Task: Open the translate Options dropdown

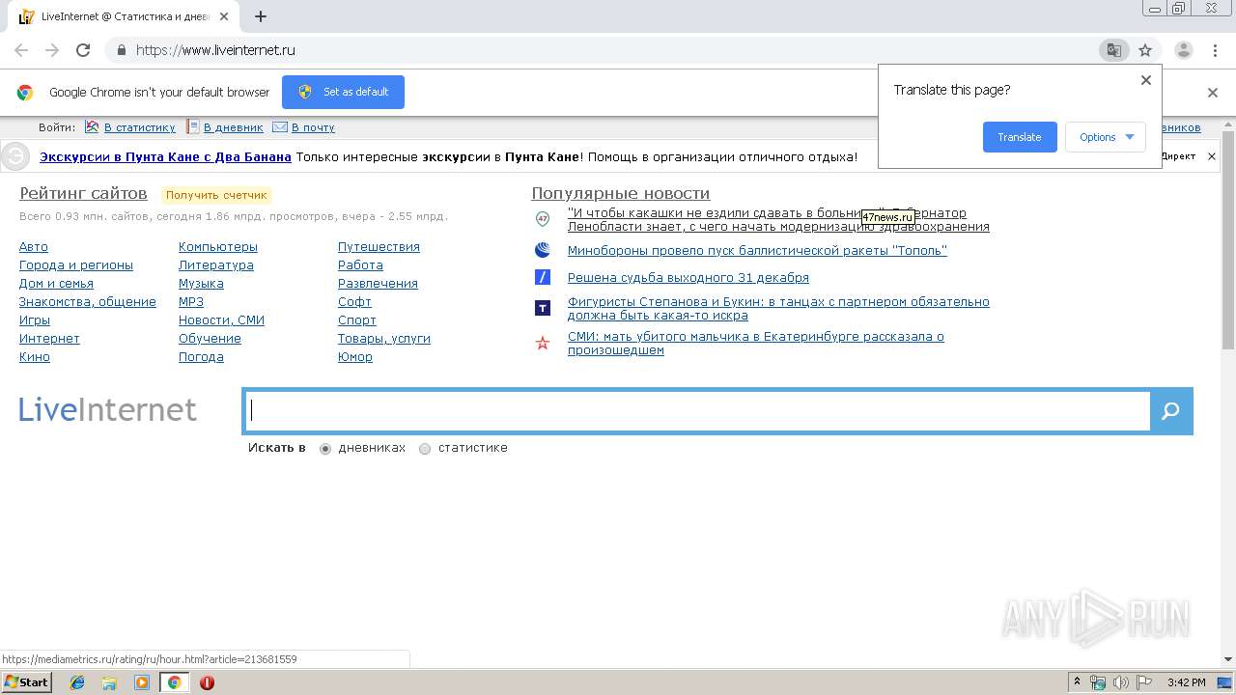Action: [x=1106, y=137]
